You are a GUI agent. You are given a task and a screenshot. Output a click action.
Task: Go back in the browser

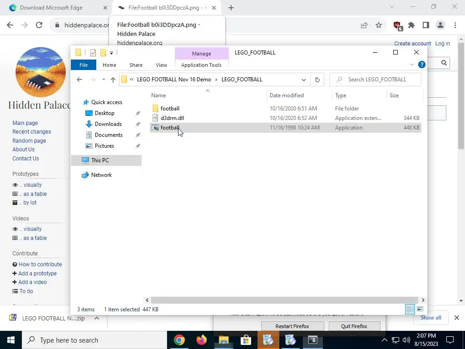click(10, 25)
